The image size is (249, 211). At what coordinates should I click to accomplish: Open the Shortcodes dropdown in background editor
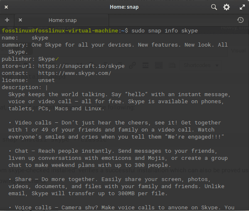[200, 65]
